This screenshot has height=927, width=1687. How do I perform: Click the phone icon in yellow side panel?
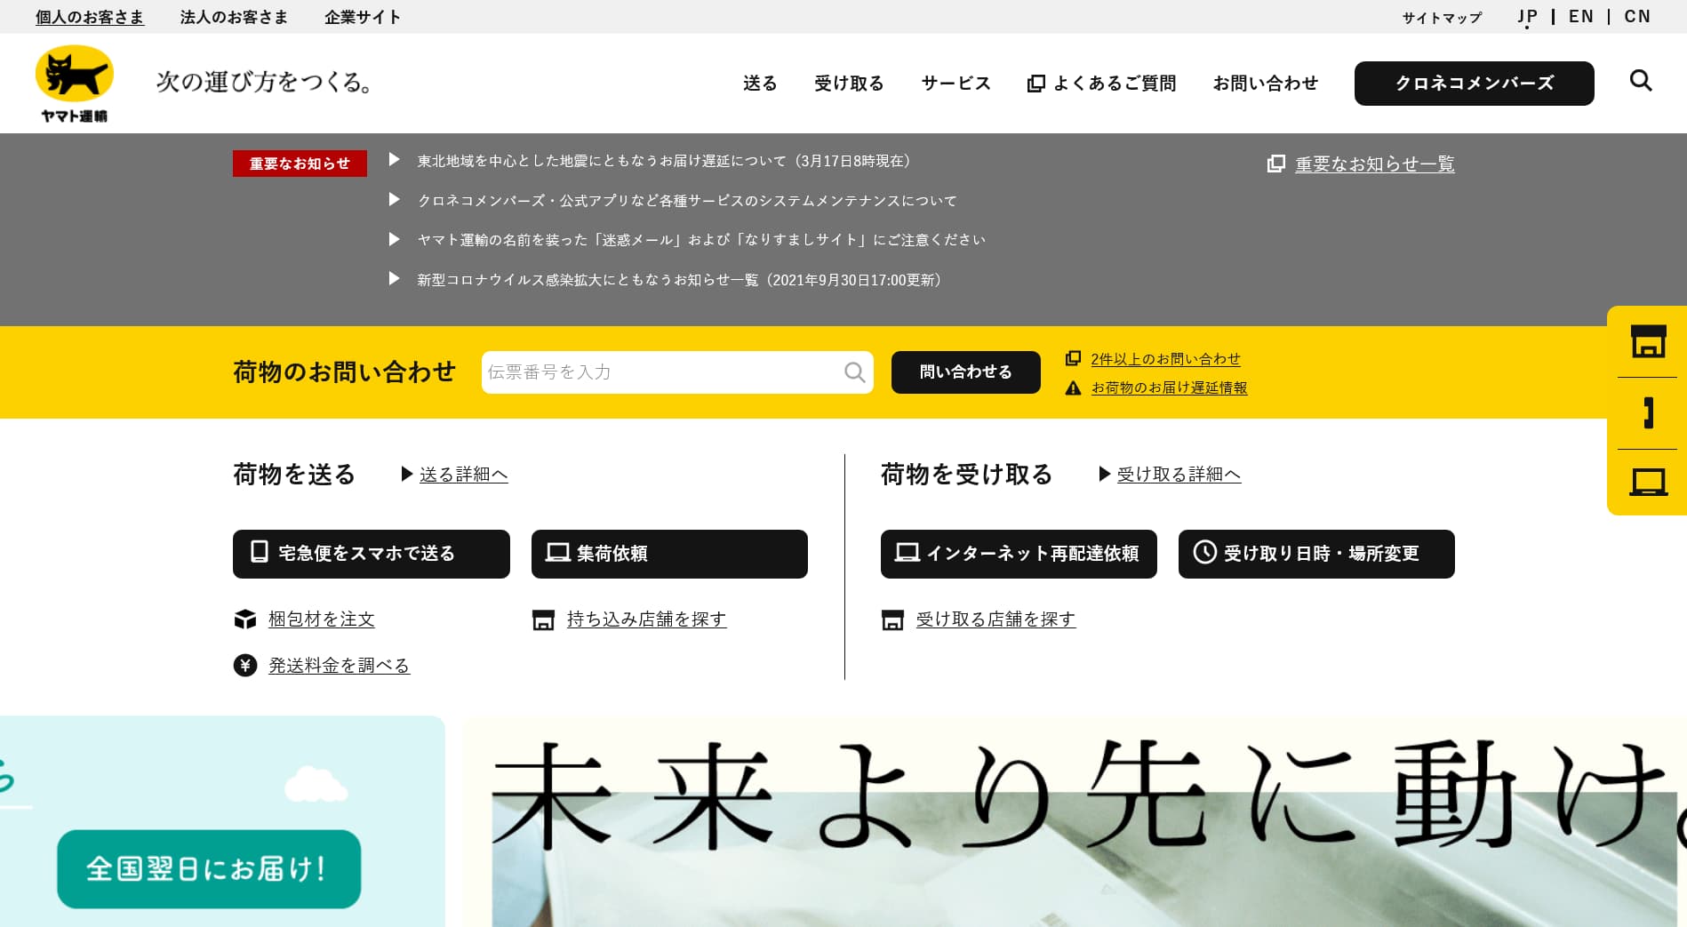pyautogui.click(x=1648, y=413)
